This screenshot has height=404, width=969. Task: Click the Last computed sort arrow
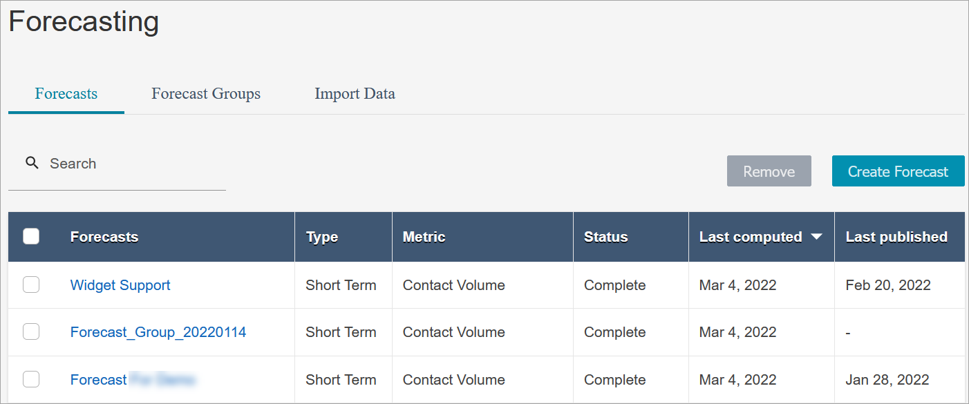816,237
